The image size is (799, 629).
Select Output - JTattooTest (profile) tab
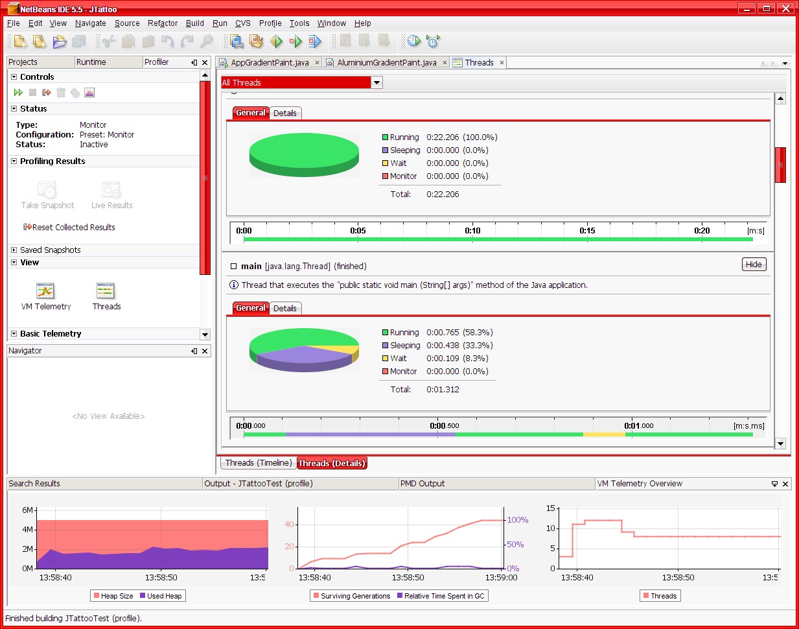coord(301,484)
